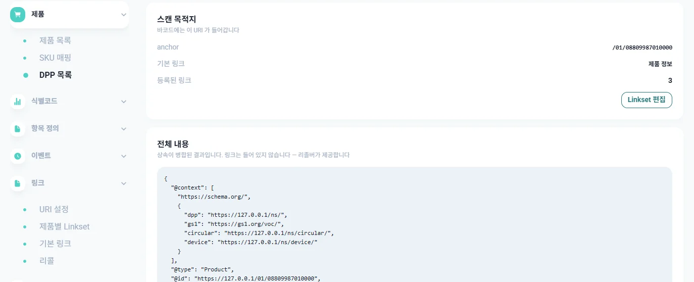
Task: Select the 링크 section label
Action: 38,183
